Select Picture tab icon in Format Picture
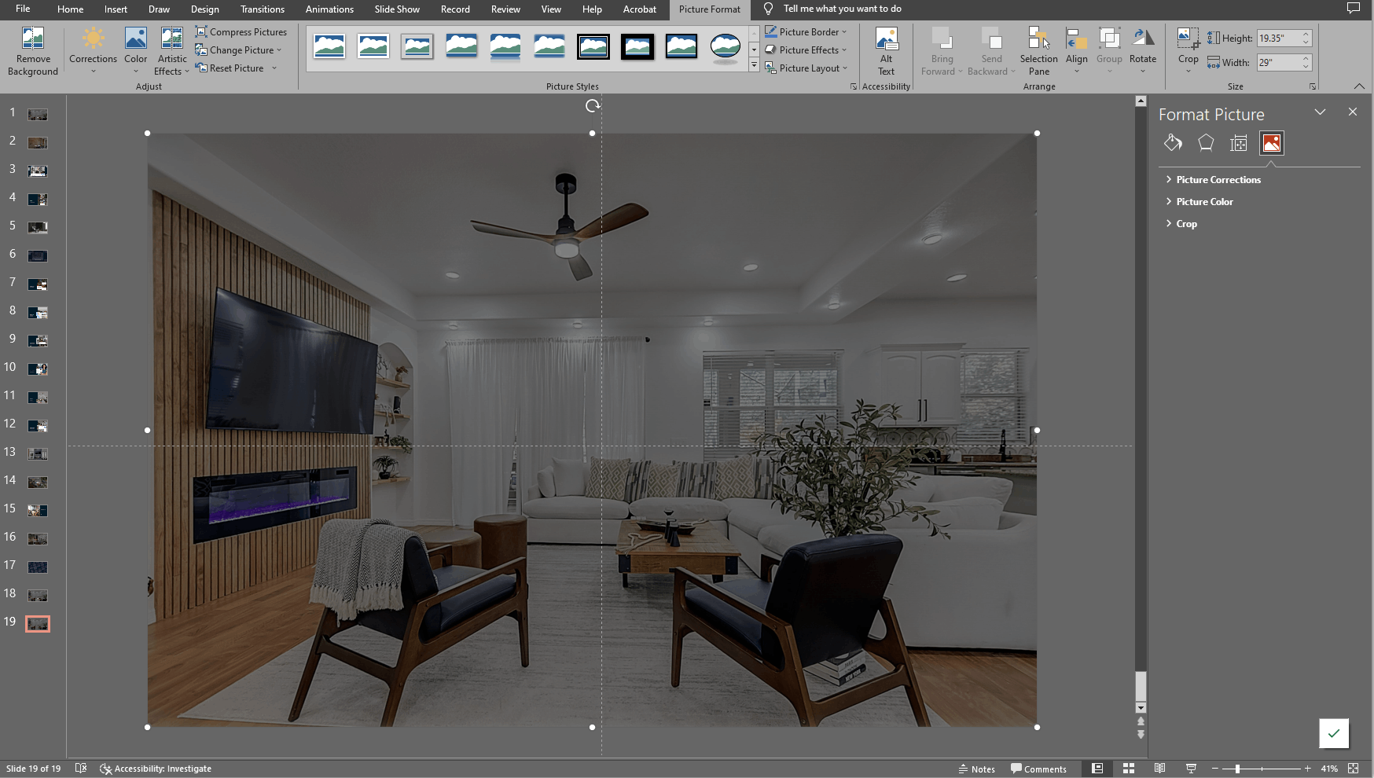Viewport: 1374px width, 778px height. coord(1271,143)
